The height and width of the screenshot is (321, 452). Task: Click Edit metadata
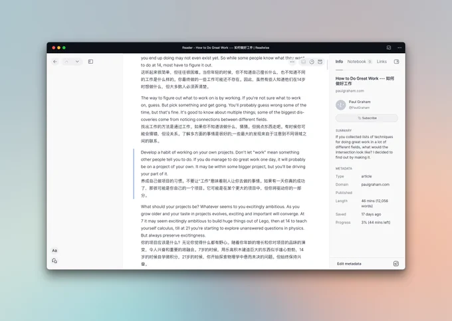349,264
